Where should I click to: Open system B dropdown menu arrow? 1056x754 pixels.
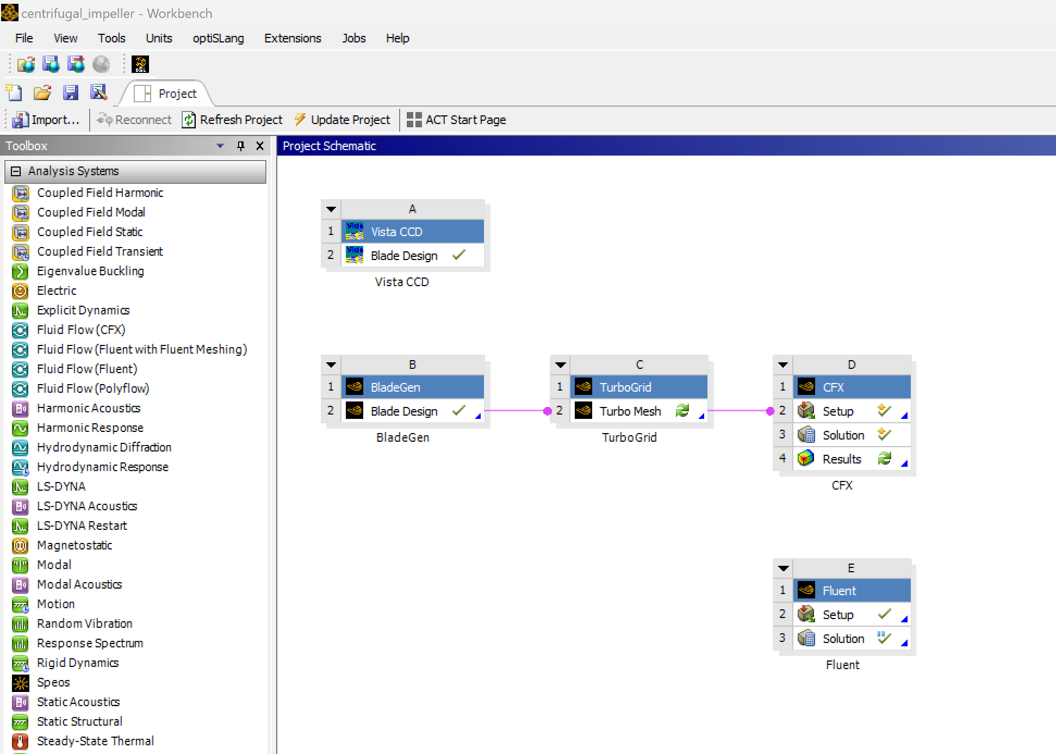331,364
